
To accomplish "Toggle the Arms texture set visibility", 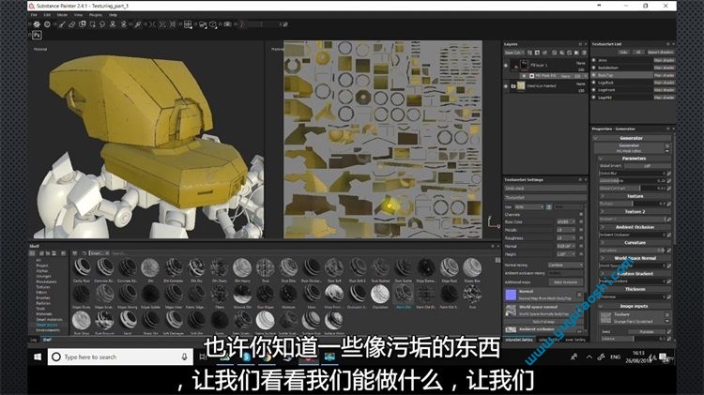I will [594, 60].
